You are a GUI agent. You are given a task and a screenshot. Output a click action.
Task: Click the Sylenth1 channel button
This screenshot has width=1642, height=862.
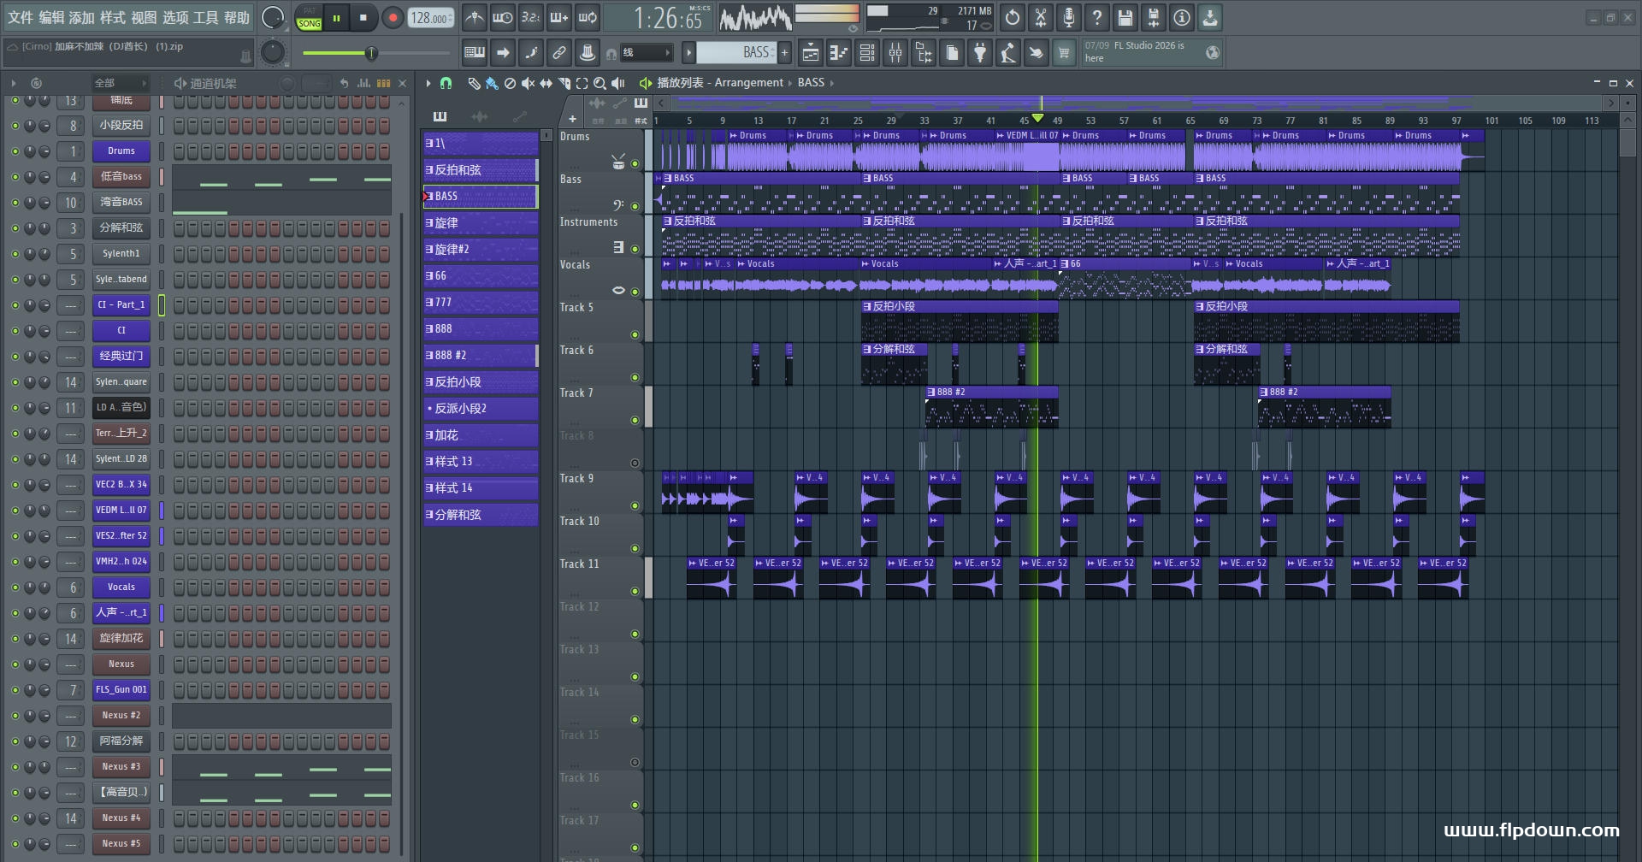pos(121,254)
